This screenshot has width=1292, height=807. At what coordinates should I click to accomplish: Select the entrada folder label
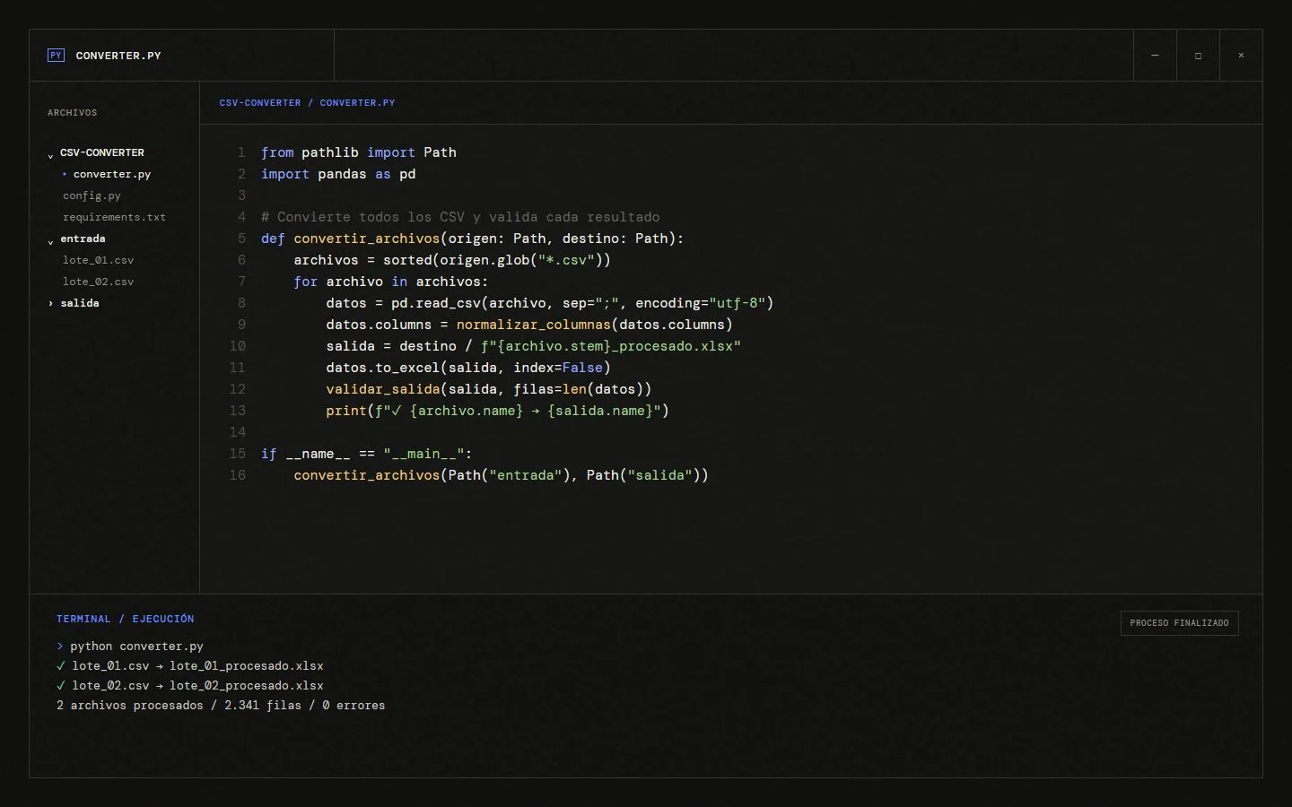point(83,239)
